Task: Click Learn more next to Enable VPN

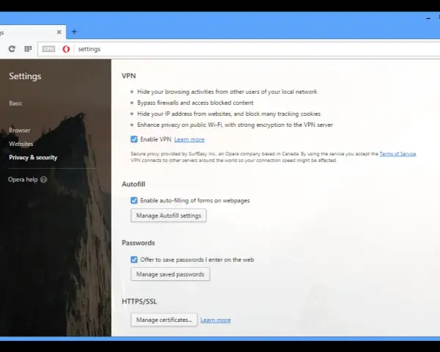Action: tap(189, 139)
